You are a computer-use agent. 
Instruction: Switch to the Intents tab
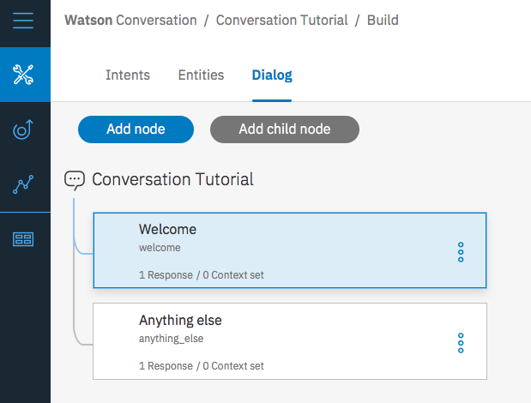coord(128,75)
